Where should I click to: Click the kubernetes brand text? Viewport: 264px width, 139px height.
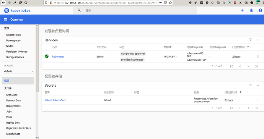pyautogui.click(x=21, y=11)
